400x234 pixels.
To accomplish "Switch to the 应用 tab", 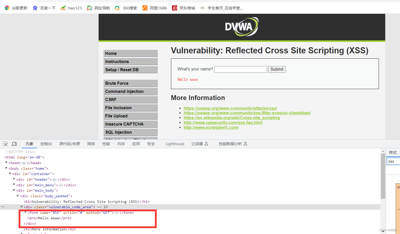I will tap(136, 144).
